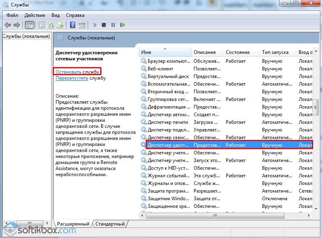Screen dimensions: 322x238
Task: Open the Справка menu
Action: (x=75, y=15)
